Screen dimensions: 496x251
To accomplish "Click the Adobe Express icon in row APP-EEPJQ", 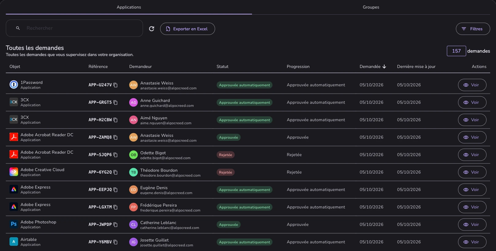I will click(14, 189).
